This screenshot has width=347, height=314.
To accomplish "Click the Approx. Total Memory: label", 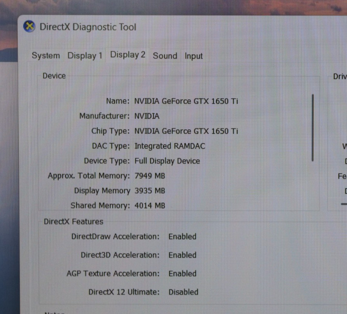I will coord(89,176).
